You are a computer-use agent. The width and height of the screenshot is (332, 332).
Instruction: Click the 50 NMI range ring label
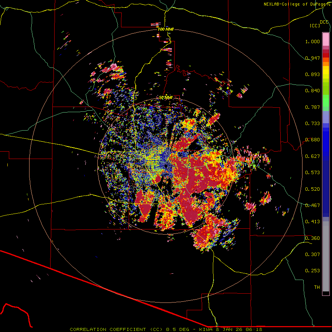coord(166,98)
